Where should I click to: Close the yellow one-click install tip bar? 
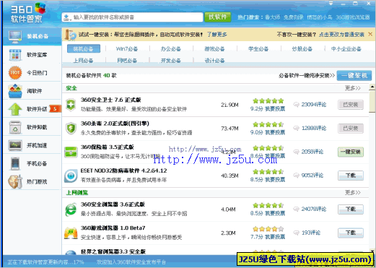(x=370, y=34)
